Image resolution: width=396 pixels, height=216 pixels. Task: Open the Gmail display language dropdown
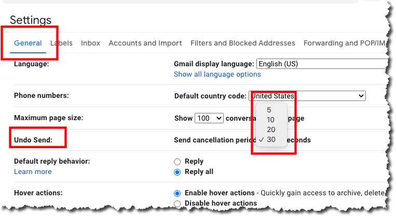pyautogui.click(x=322, y=64)
